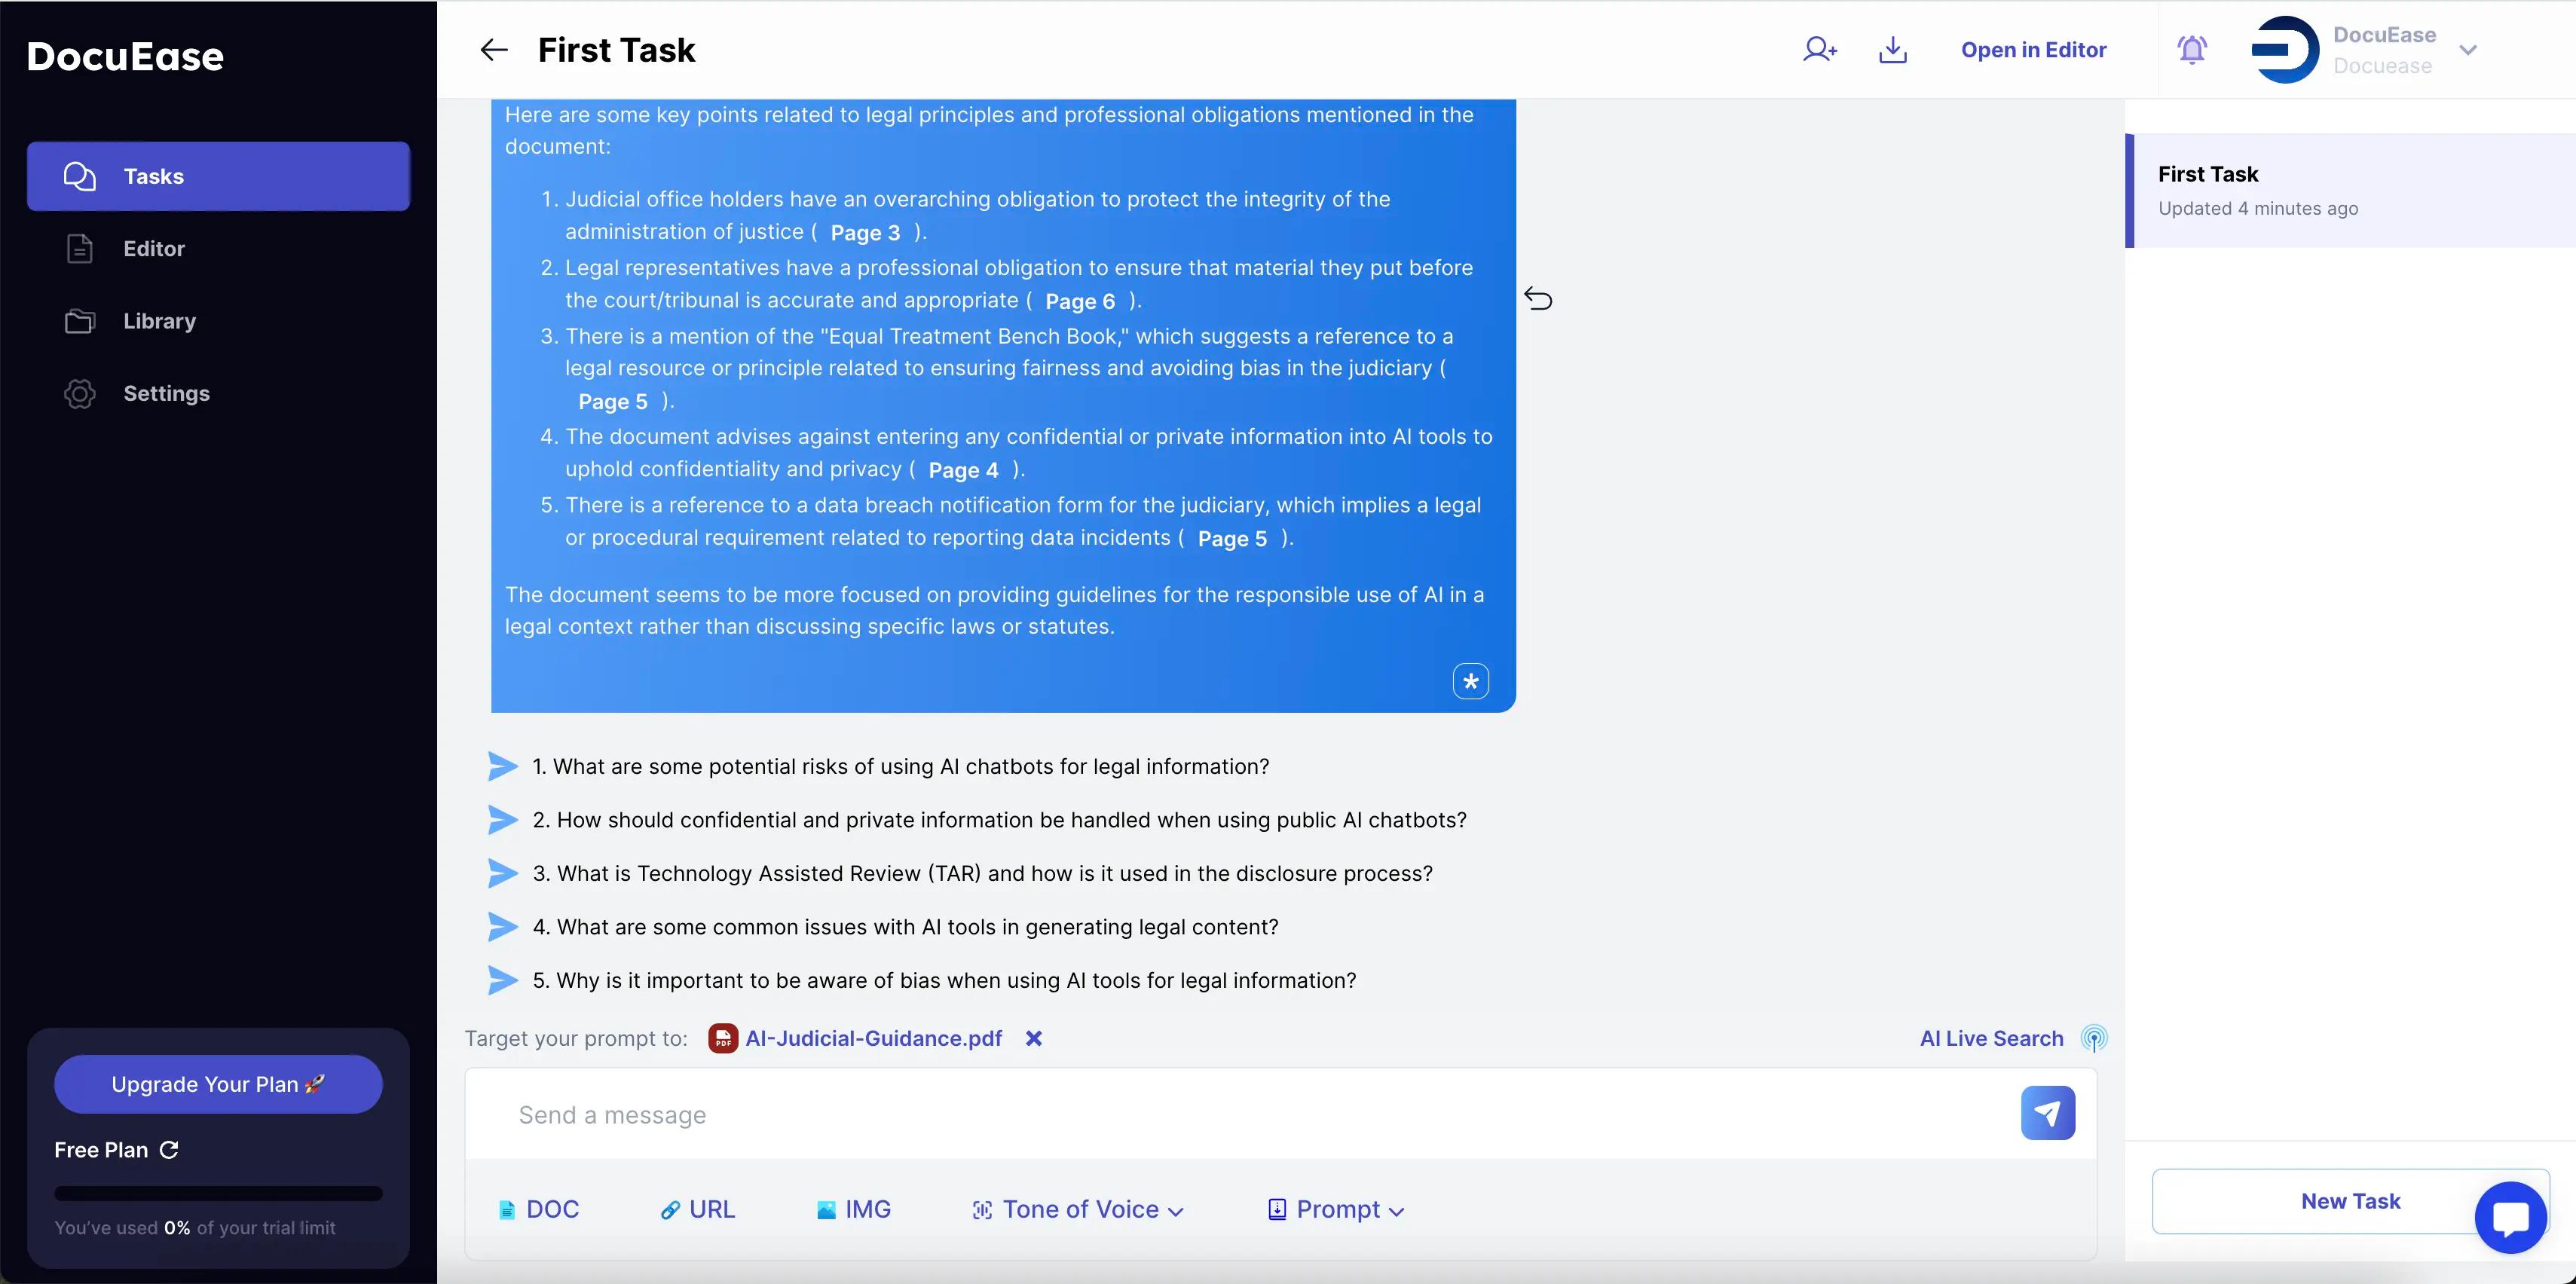Screen dimensions: 2576x1284
Task: Go back using the arrow beside First Task
Action: point(494,49)
